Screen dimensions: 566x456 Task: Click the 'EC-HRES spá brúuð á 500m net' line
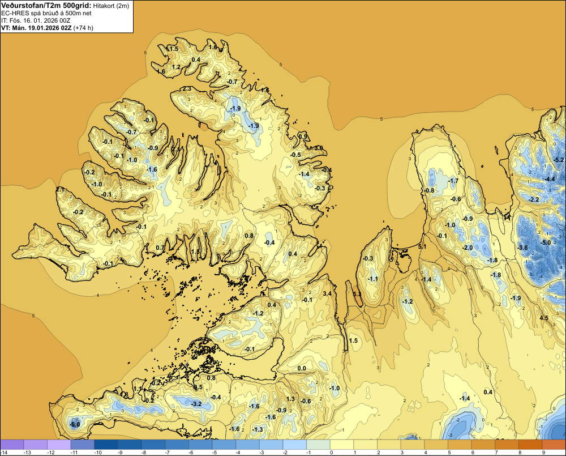point(46,13)
